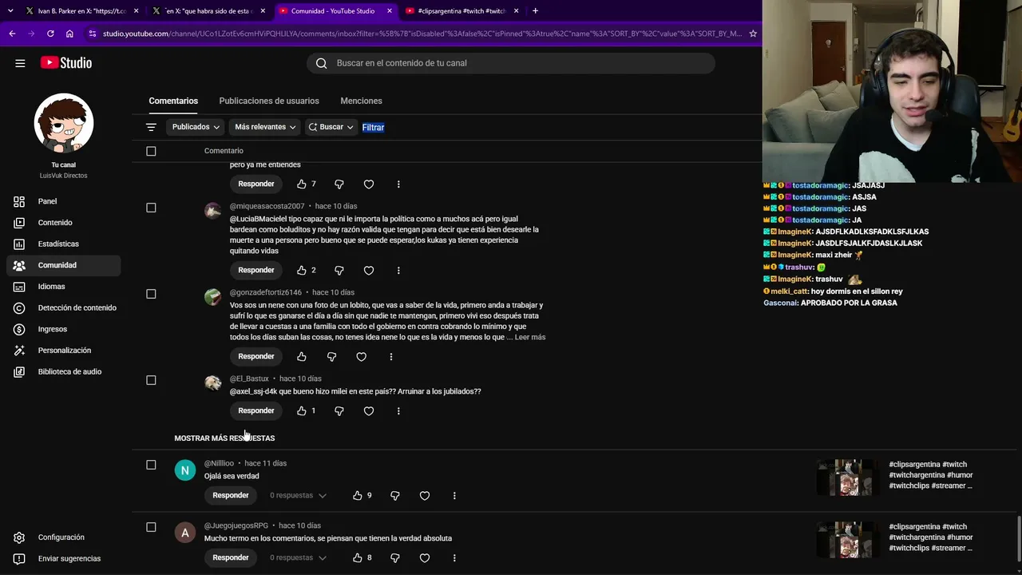1022x575 pixels.
Task: Switch to #clipsargentina browser tab
Action: click(x=461, y=11)
